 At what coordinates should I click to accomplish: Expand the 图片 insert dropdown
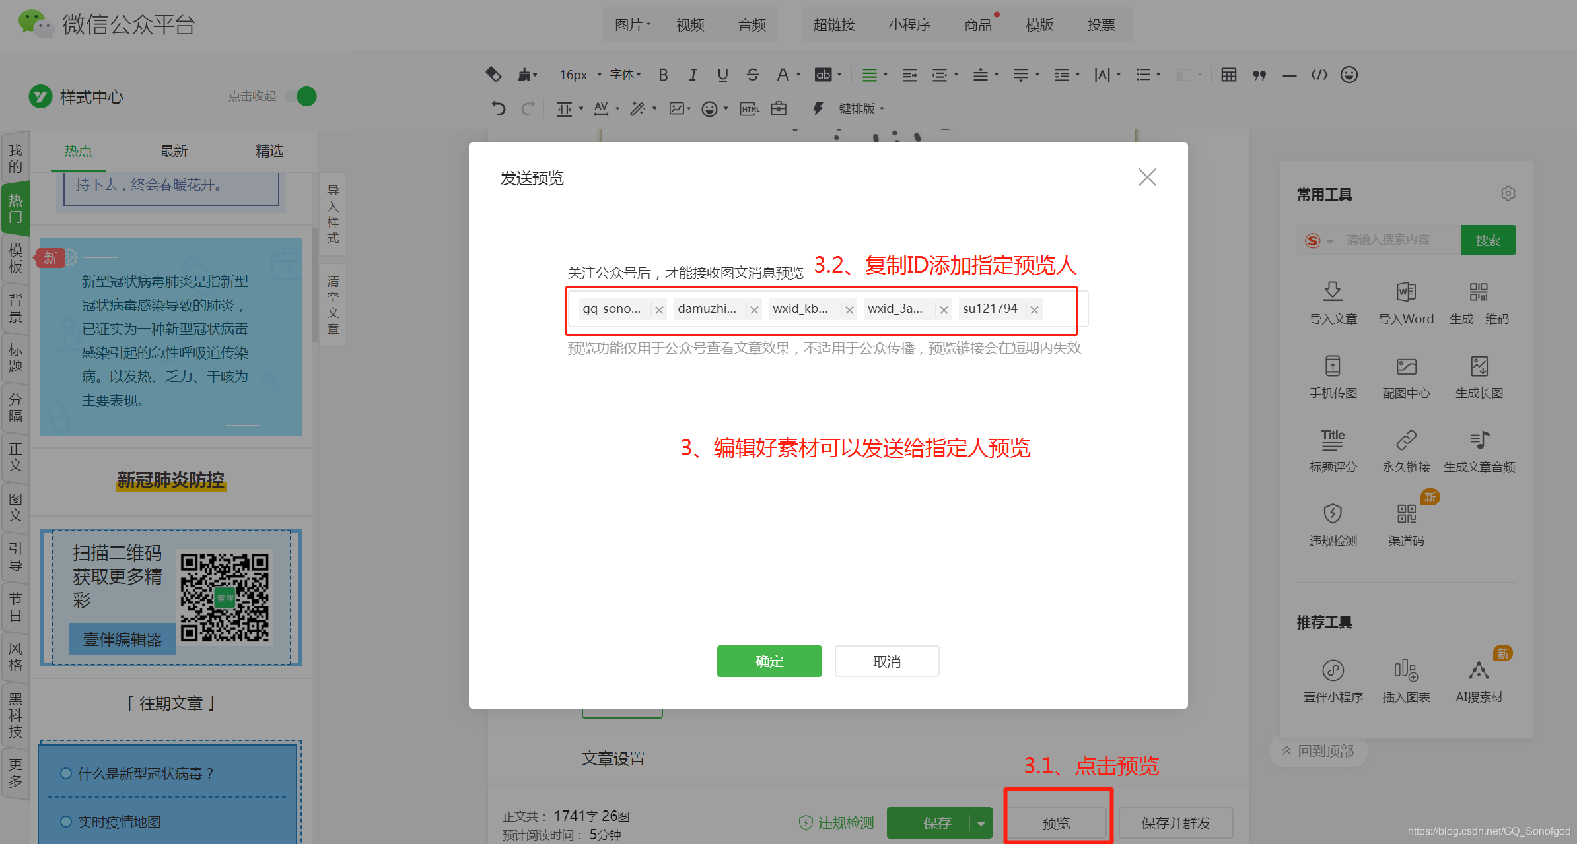pyautogui.click(x=632, y=24)
